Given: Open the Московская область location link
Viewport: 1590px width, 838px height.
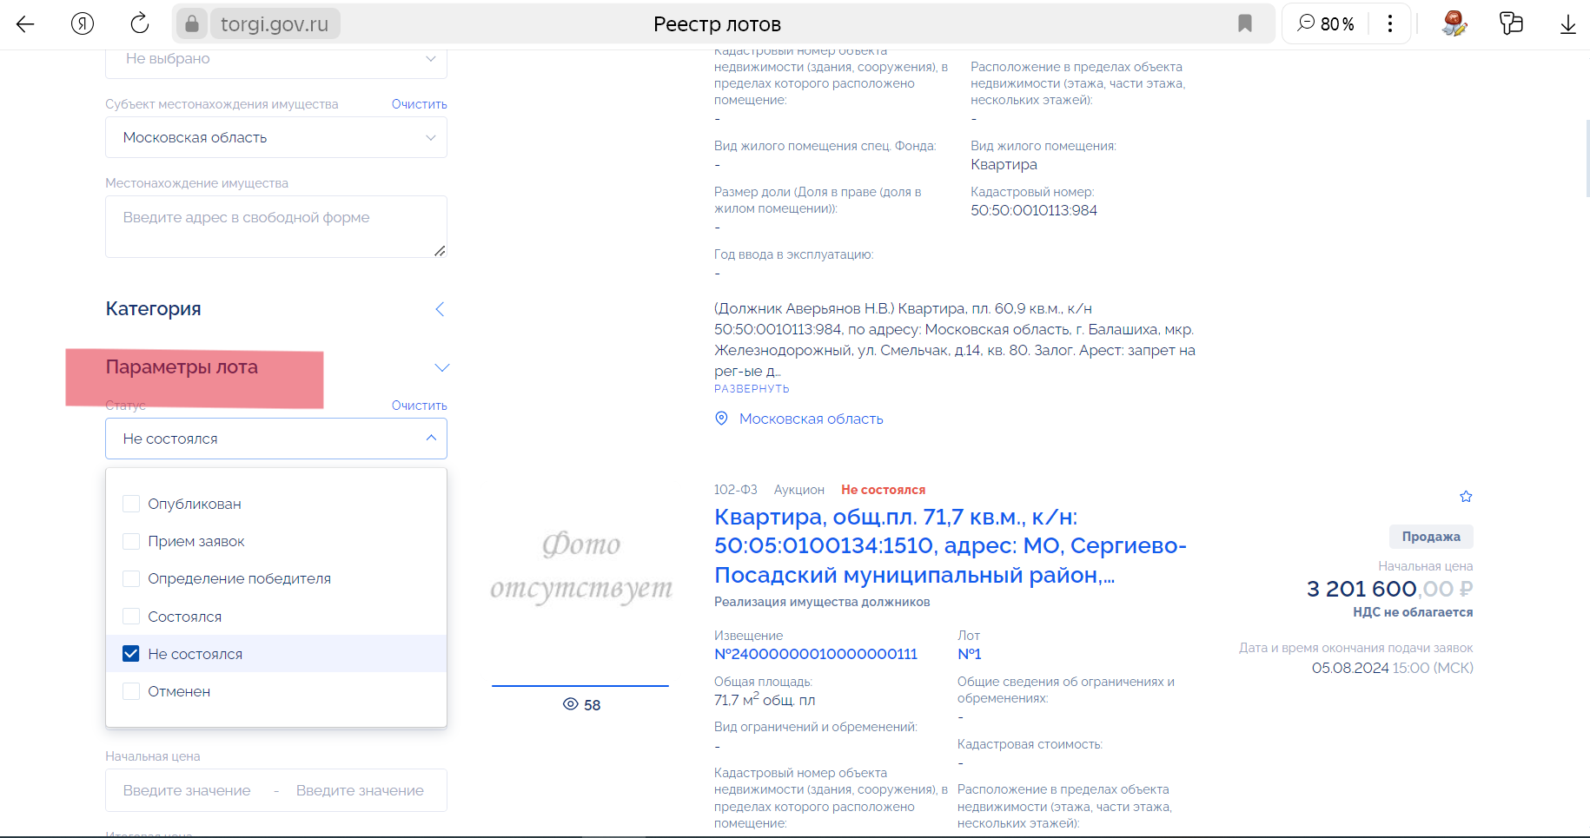Looking at the screenshot, I should pyautogui.click(x=811, y=419).
